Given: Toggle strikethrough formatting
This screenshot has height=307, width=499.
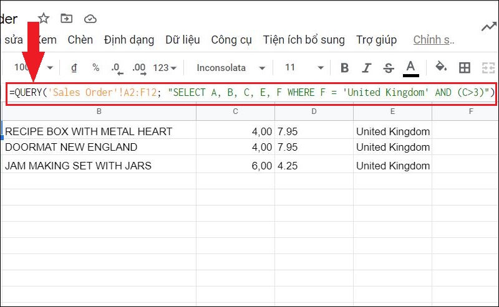Looking at the screenshot, I should (388, 67).
